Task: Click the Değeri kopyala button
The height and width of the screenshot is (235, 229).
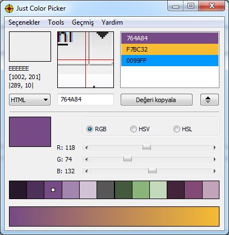Action: coord(157,100)
